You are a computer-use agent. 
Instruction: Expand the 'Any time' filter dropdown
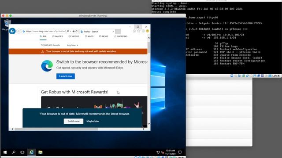point(72,45)
